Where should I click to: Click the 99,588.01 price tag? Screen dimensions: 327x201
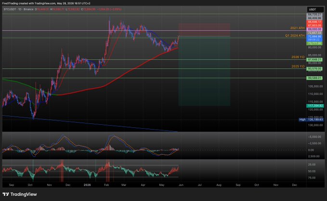(x=314, y=78)
